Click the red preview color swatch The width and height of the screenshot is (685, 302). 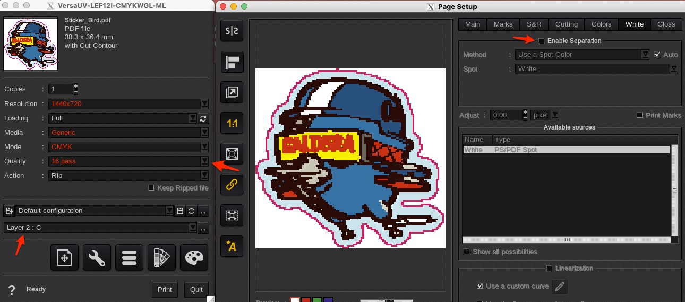(306, 300)
